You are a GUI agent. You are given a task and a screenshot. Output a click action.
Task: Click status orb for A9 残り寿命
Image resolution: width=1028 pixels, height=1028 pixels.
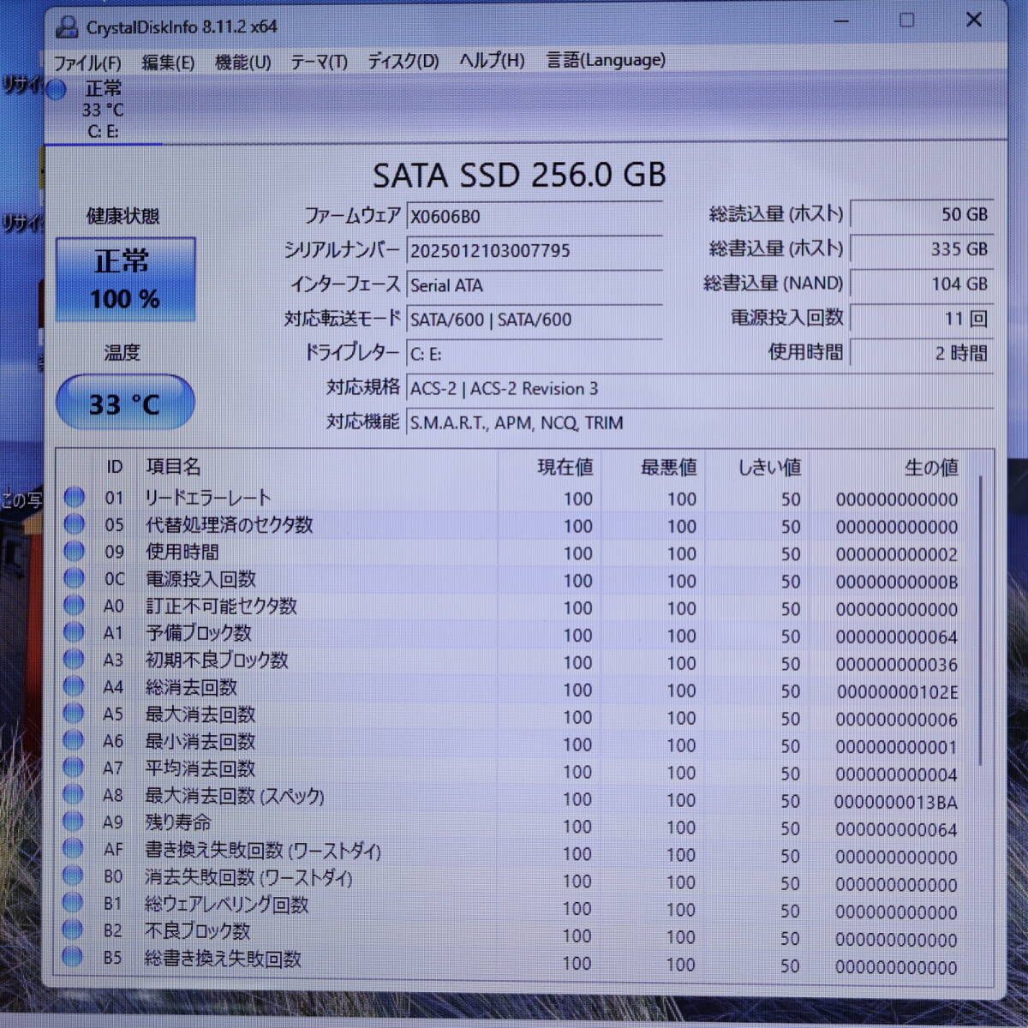(x=74, y=822)
